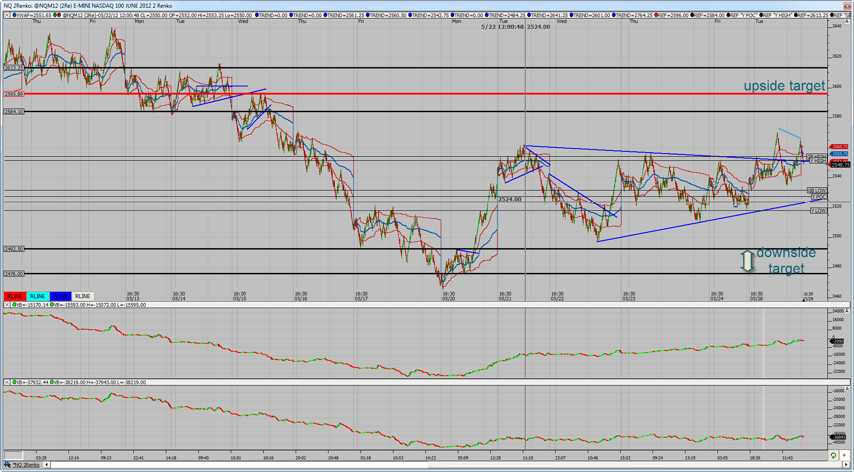Close the main price chart pane

[7, 15]
